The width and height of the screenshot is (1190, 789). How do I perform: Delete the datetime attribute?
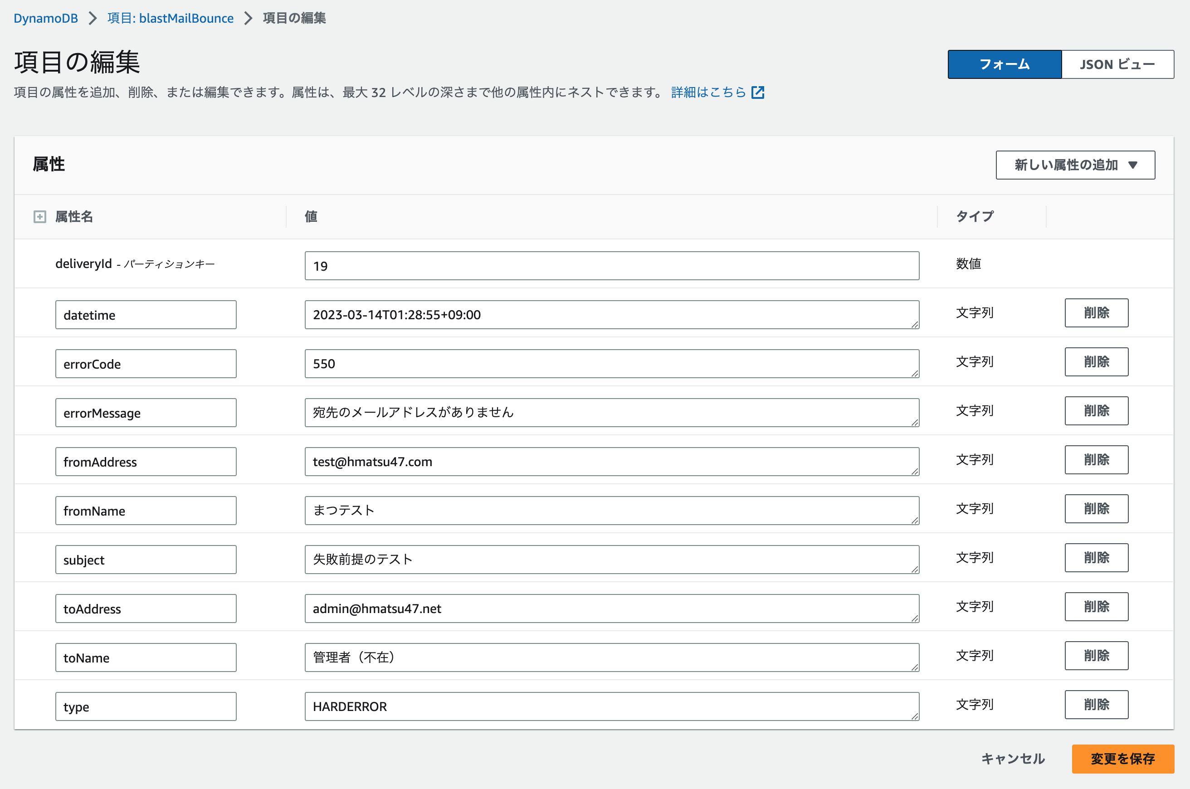tap(1097, 312)
